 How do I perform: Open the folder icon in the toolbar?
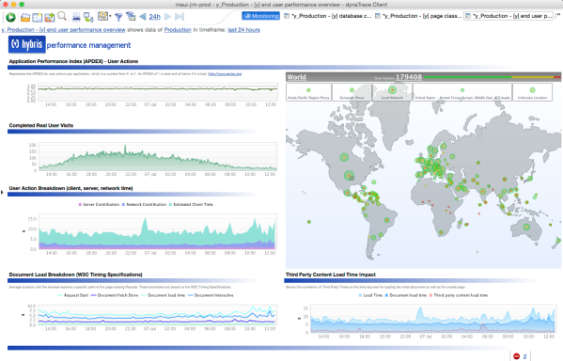24,17
